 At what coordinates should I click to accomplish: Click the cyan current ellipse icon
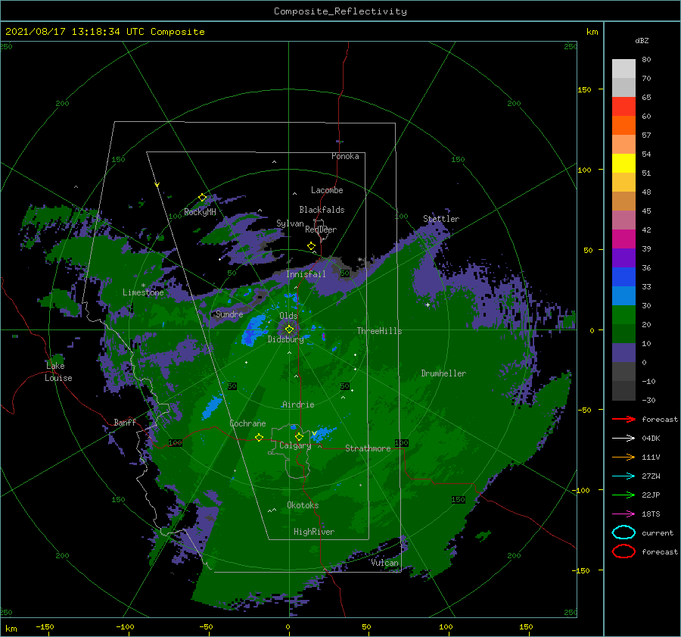point(623,532)
